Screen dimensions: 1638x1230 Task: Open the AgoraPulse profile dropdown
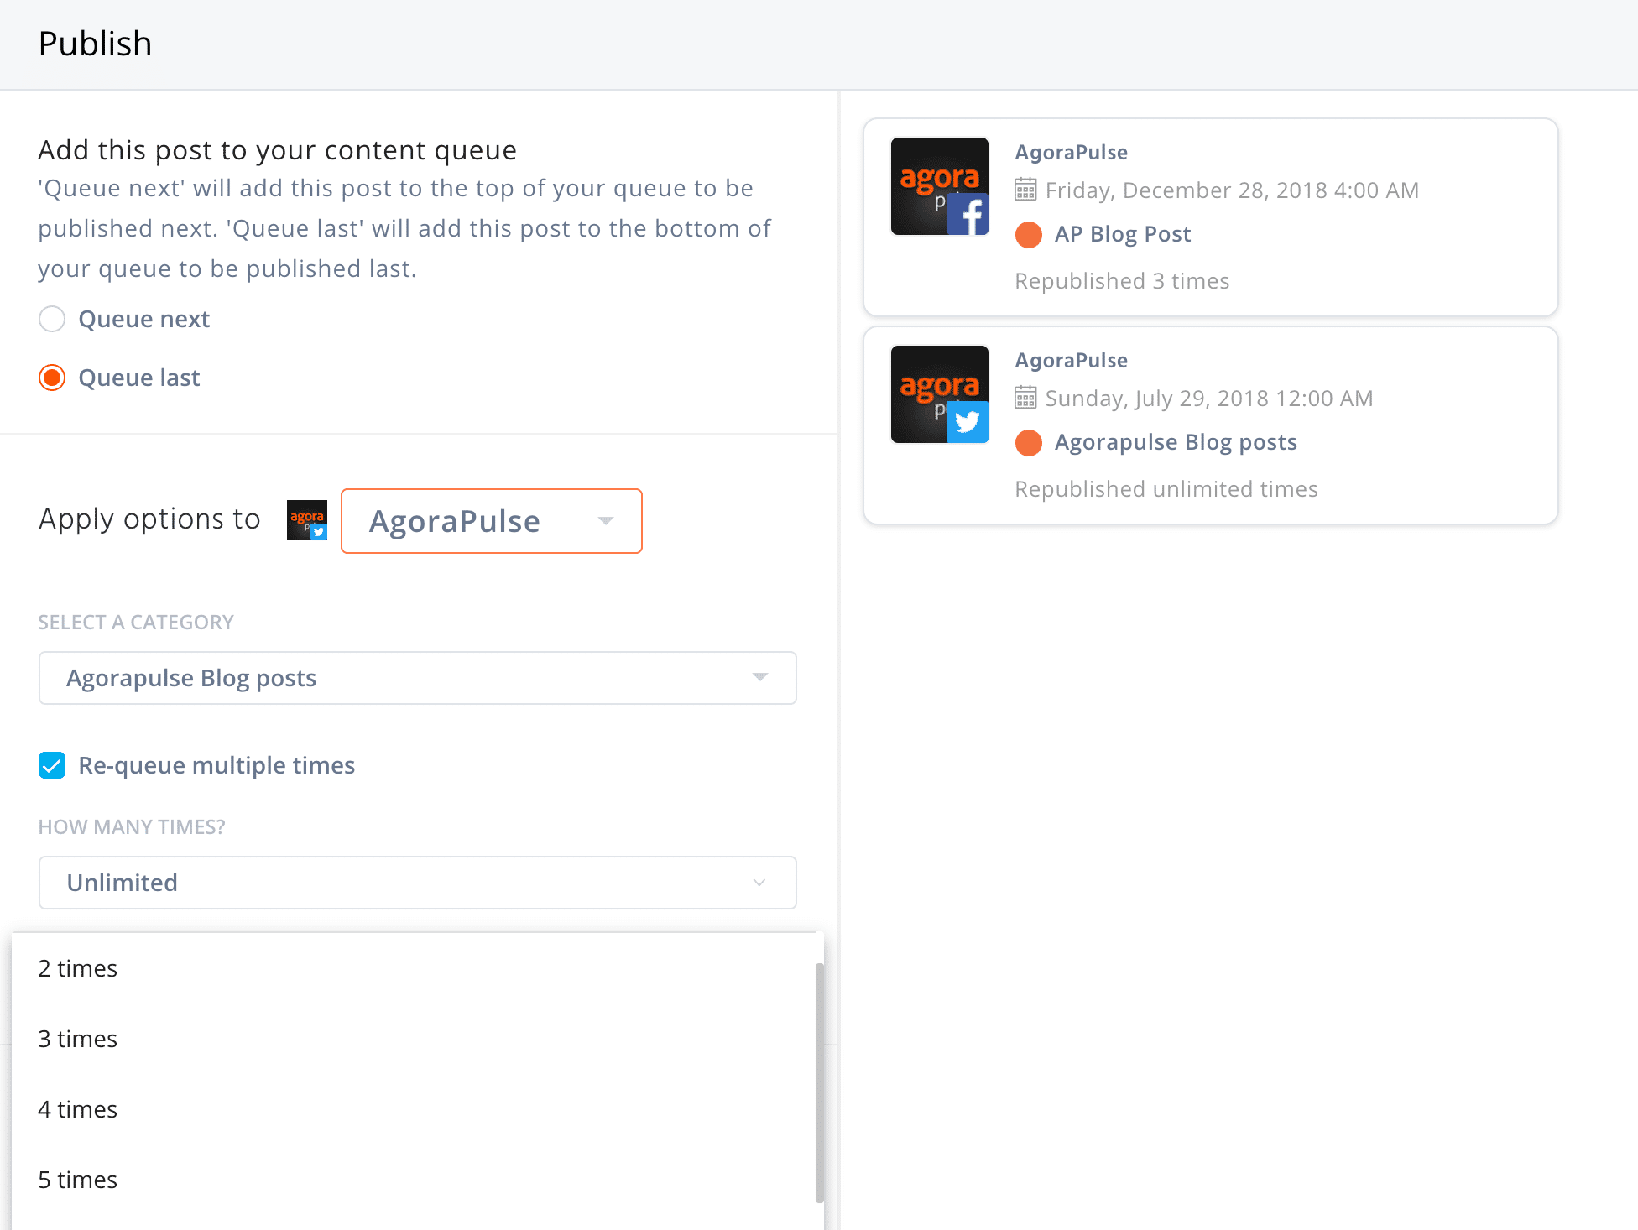(492, 521)
